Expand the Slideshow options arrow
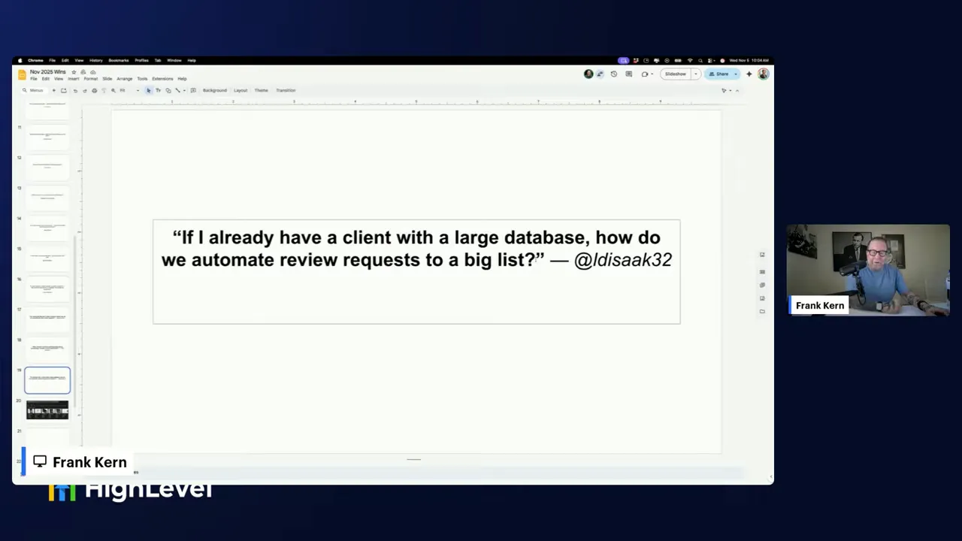This screenshot has width=962, height=541. [696, 74]
